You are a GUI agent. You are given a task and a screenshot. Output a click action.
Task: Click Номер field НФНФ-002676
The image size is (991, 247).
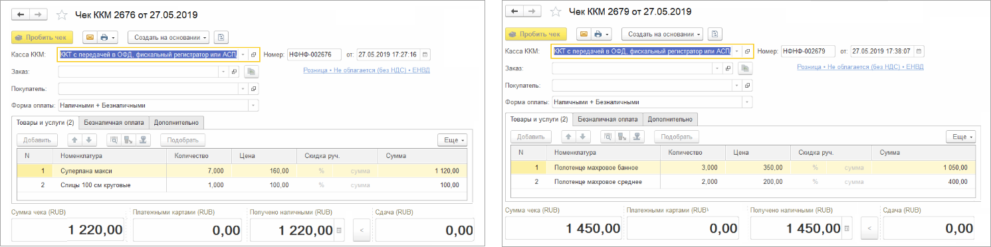[x=314, y=54]
